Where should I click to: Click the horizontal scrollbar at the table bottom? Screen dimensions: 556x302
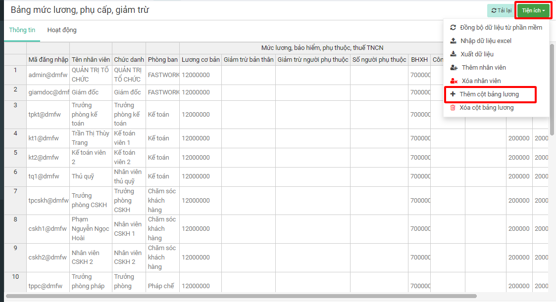tap(241, 296)
